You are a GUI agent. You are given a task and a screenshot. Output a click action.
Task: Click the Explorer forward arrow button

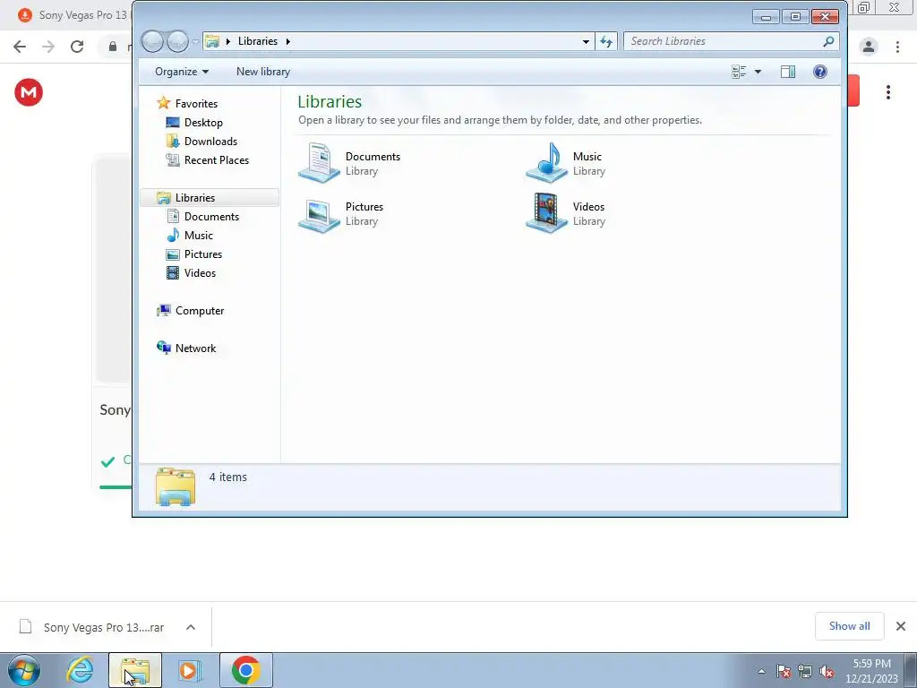pyautogui.click(x=177, y=41)
